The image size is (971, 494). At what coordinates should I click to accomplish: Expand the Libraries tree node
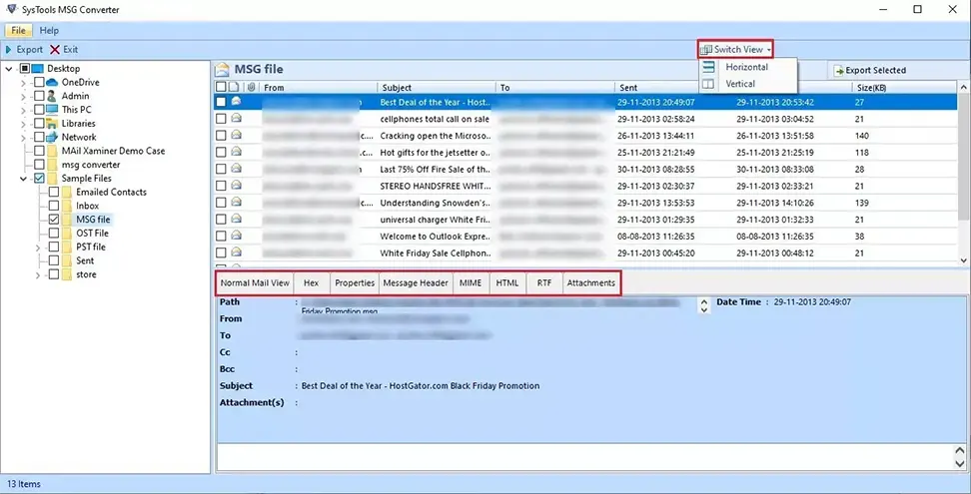[x=24, y=124]
